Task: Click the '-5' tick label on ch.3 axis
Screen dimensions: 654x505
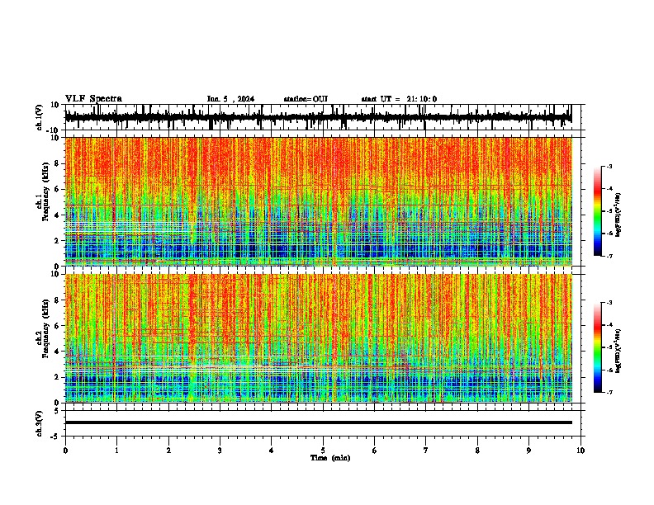Action: pyautogui.click(x=55, y=437)
